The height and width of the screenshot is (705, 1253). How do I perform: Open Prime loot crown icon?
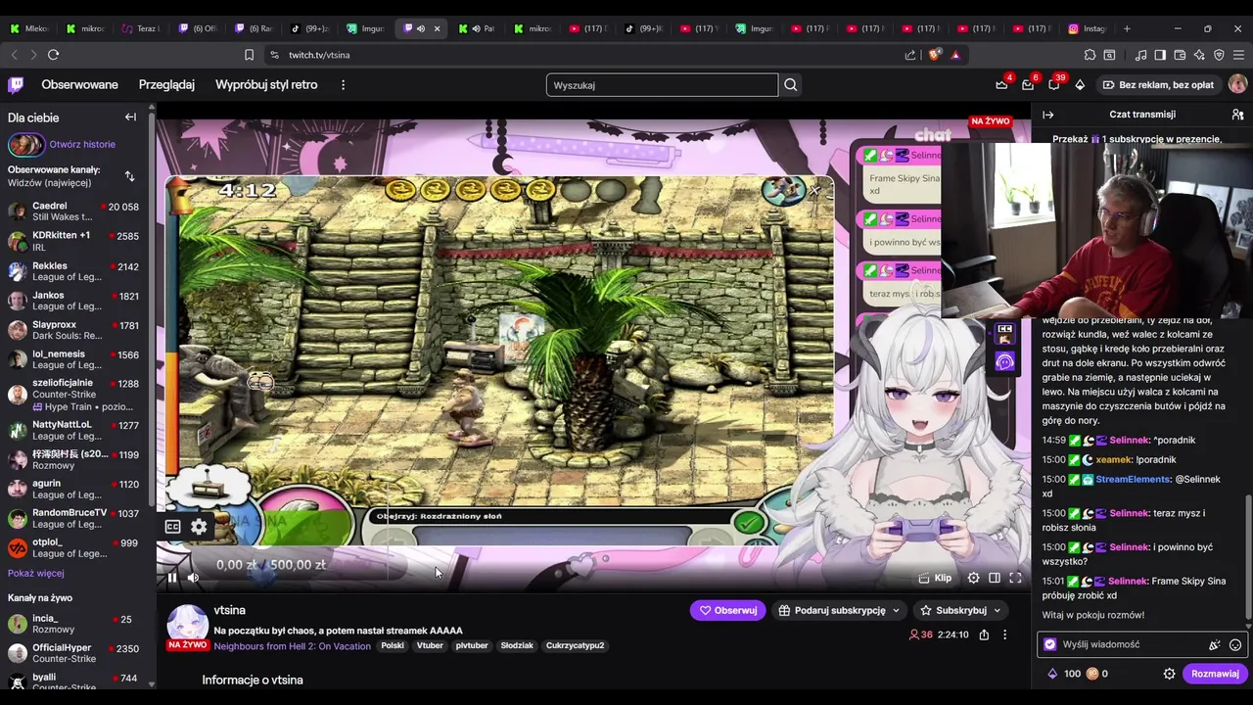pyautogui.click(x=1001, y=85)
